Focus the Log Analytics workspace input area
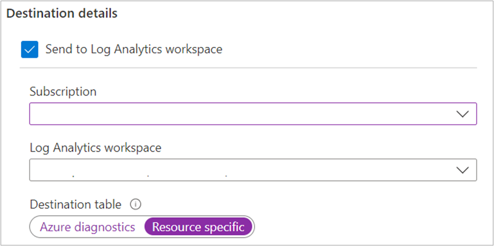The width and height of the screenshot is (494, 246). pos(243,170)
